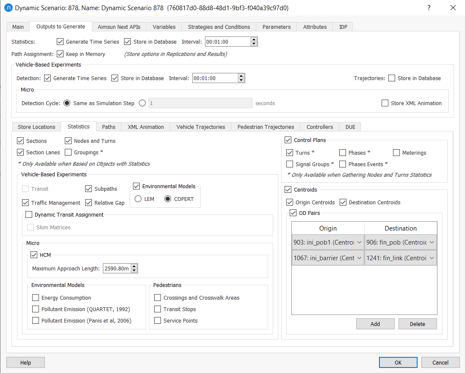
Task: Enable Store XML Animation
Action: (x=385, y=103)
